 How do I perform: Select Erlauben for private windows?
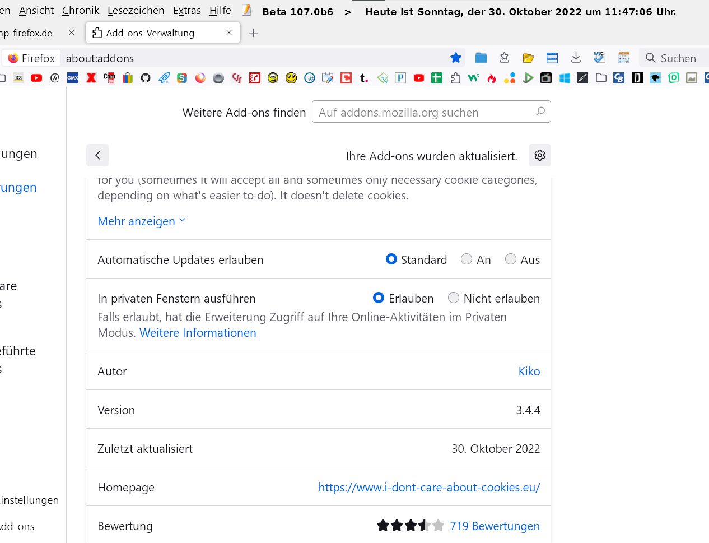coord(379,298)
